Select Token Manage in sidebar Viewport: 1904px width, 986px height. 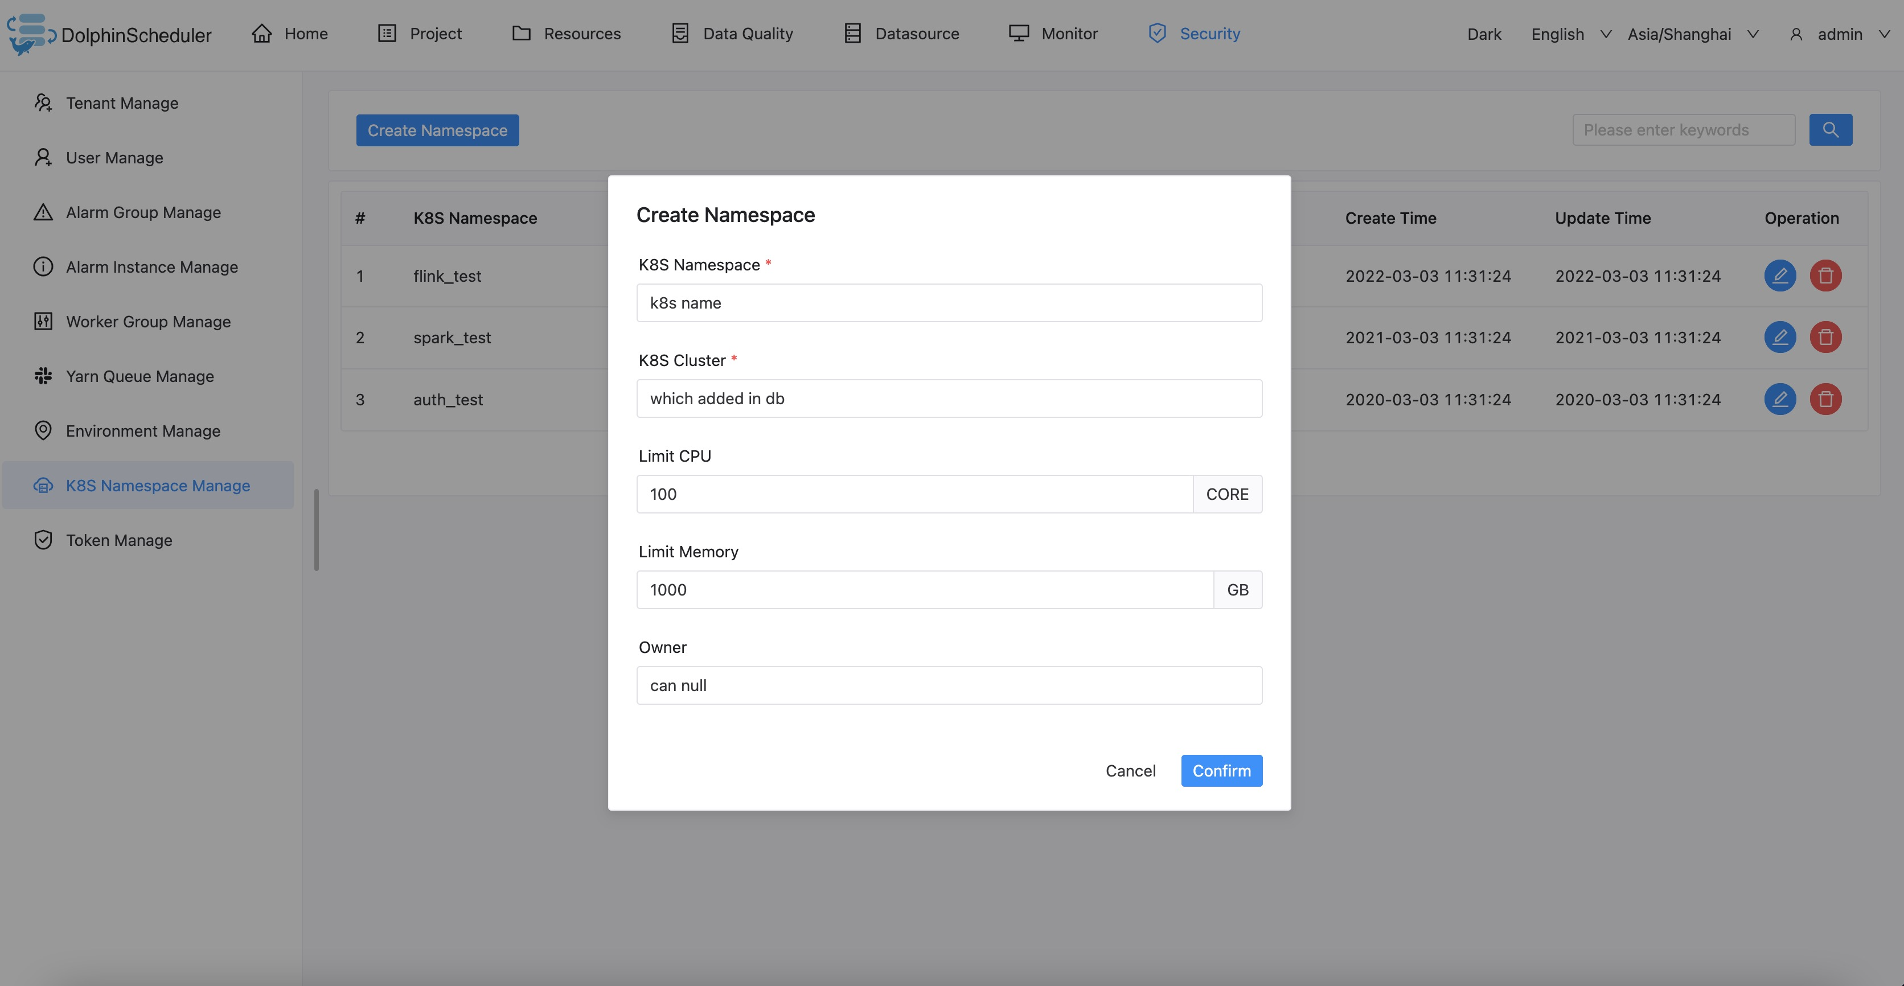(x=148, y=540)
